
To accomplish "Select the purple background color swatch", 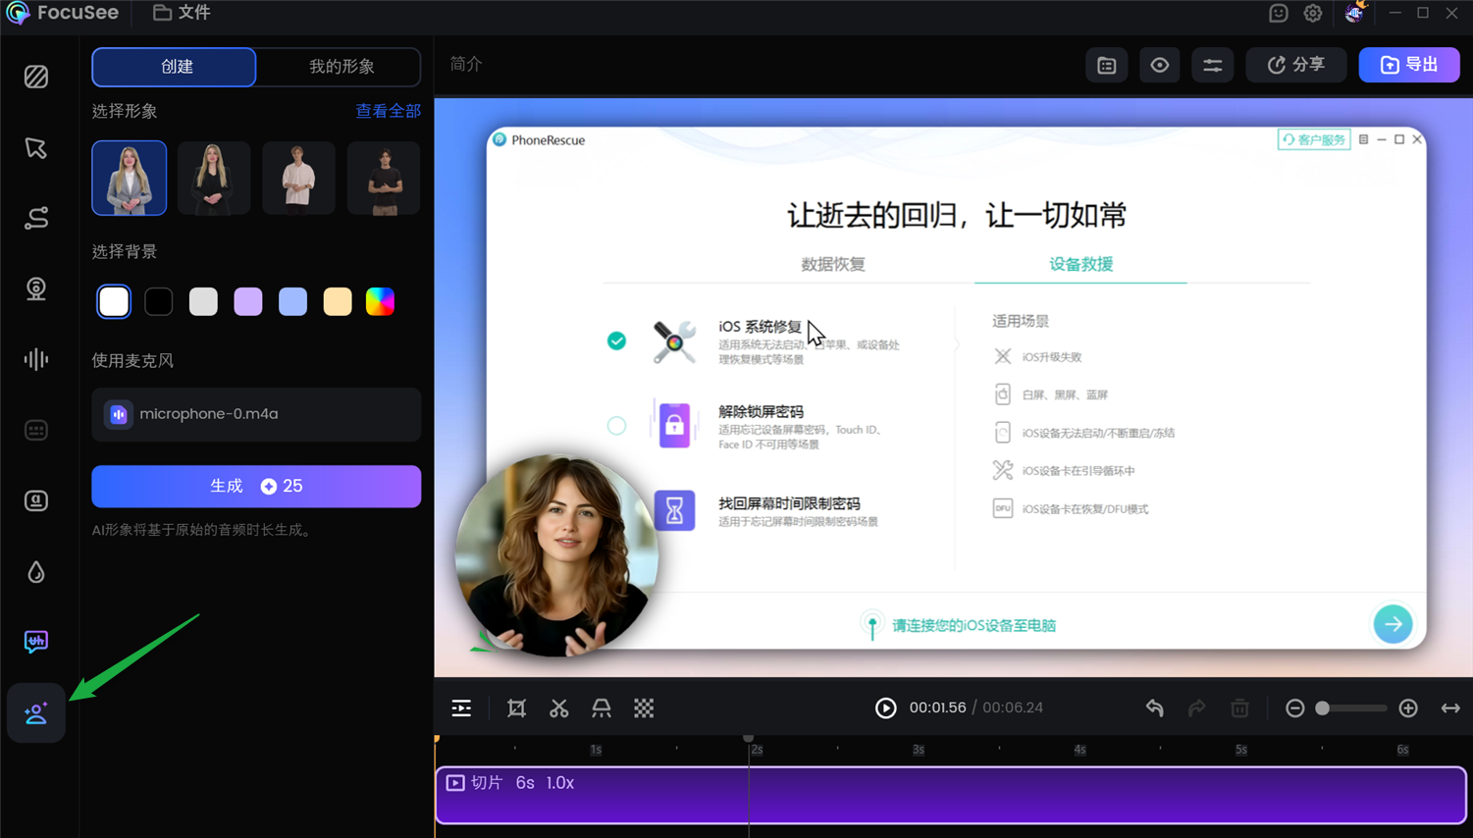I will click(247, 301).
